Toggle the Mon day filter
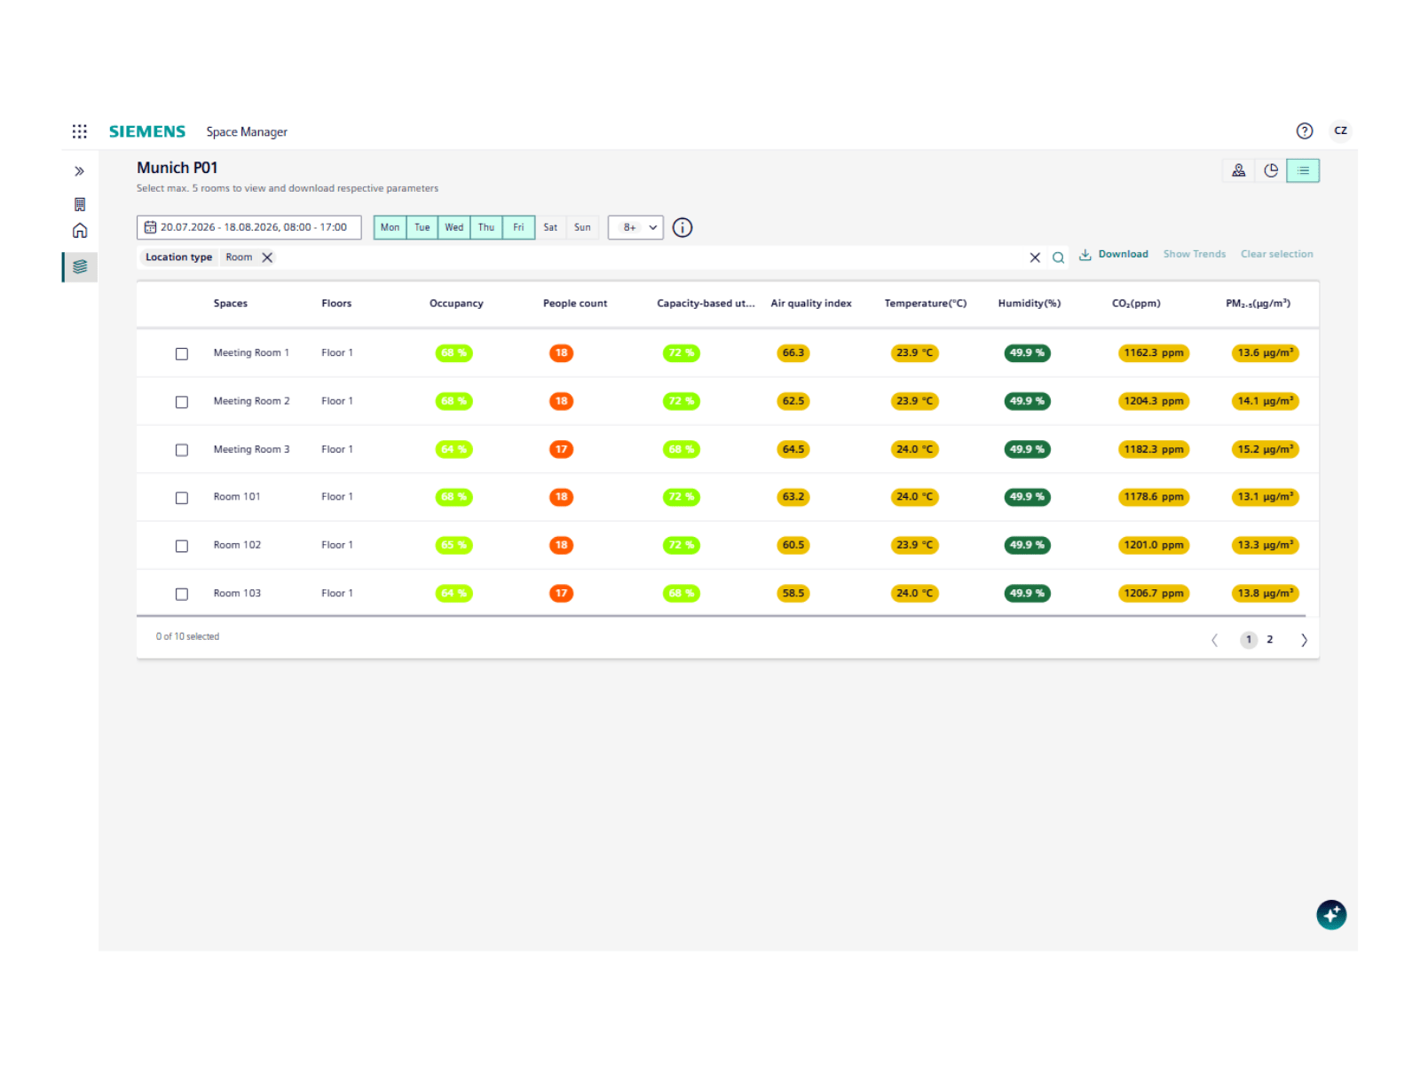1420x1065 pixels. (x=390, y=227)
